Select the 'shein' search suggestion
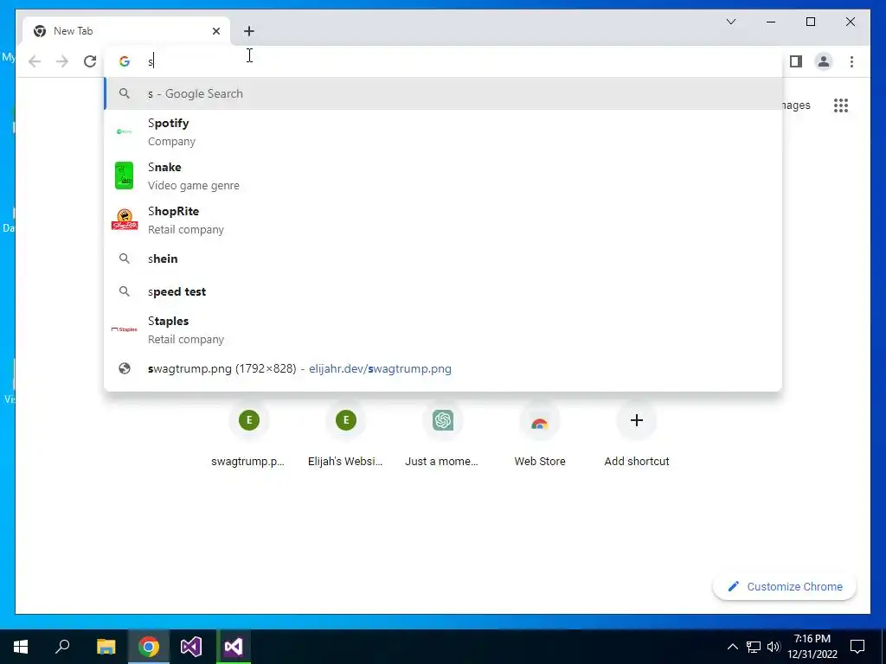The image size is (886, 664). click(x=444, y=259)
